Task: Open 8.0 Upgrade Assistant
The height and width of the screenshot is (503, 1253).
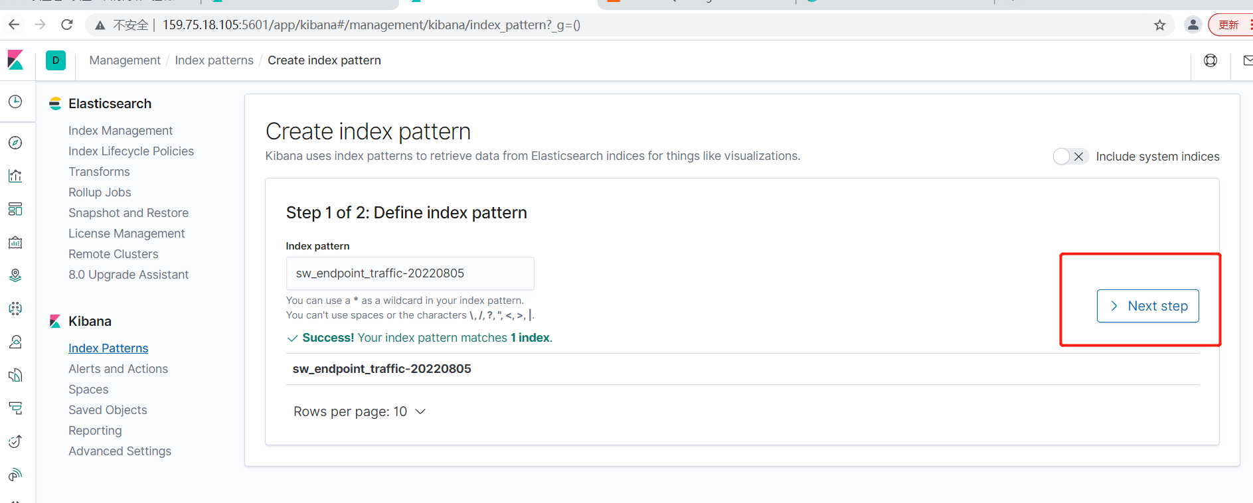Action: tap(128, 275)
